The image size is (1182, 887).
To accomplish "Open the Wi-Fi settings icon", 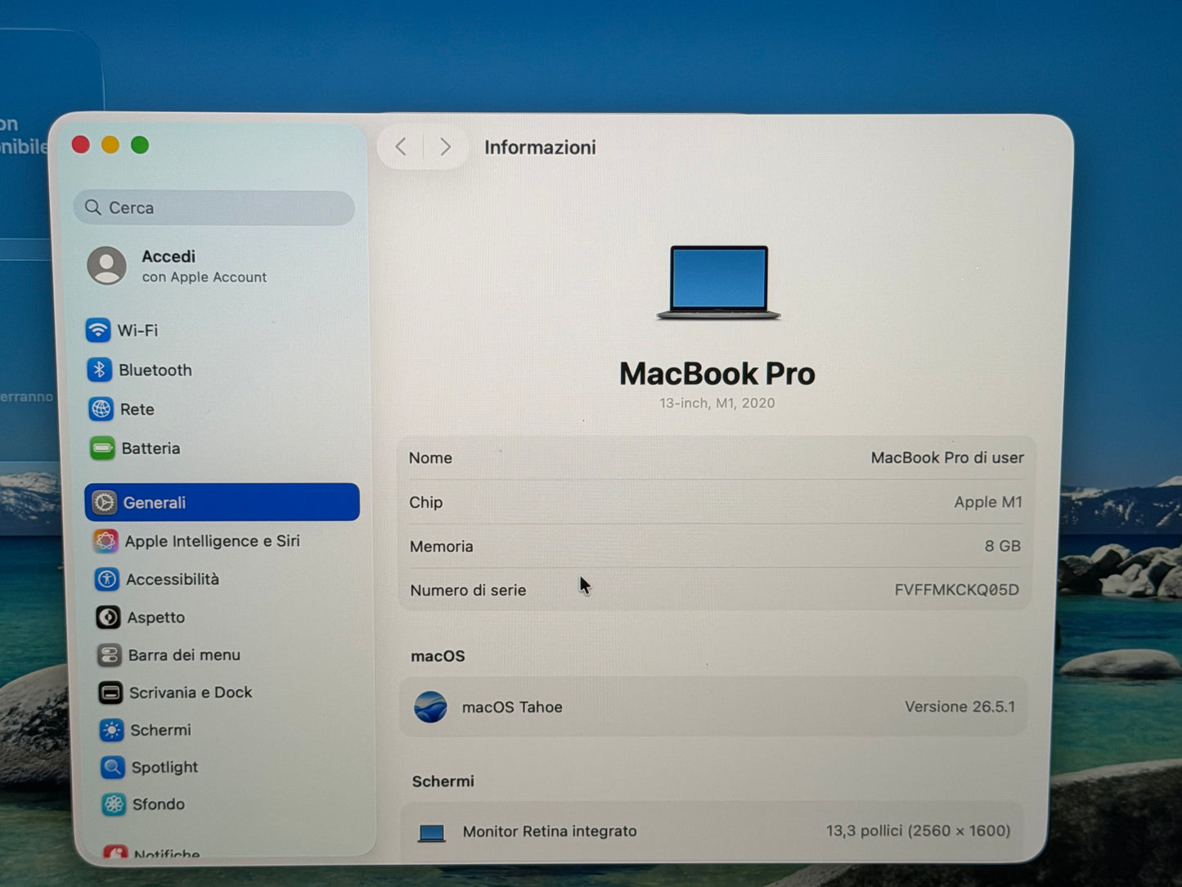I will tap(98, 330).
